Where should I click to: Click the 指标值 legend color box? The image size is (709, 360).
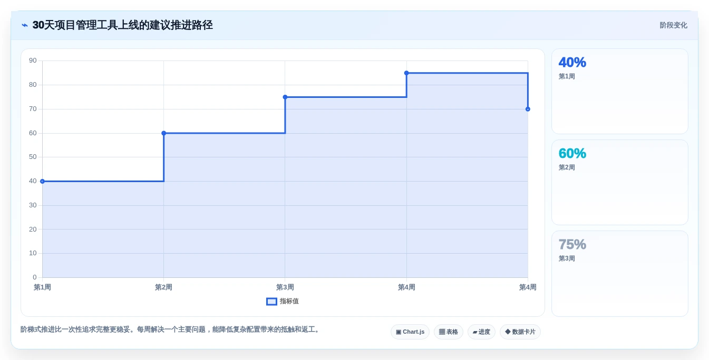[x=271, y=302]
